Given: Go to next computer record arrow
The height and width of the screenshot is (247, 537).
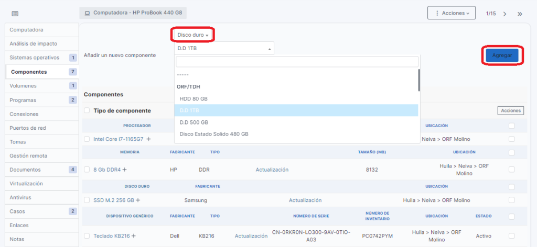Looking at the screenshot, I should tap(504, 14).
